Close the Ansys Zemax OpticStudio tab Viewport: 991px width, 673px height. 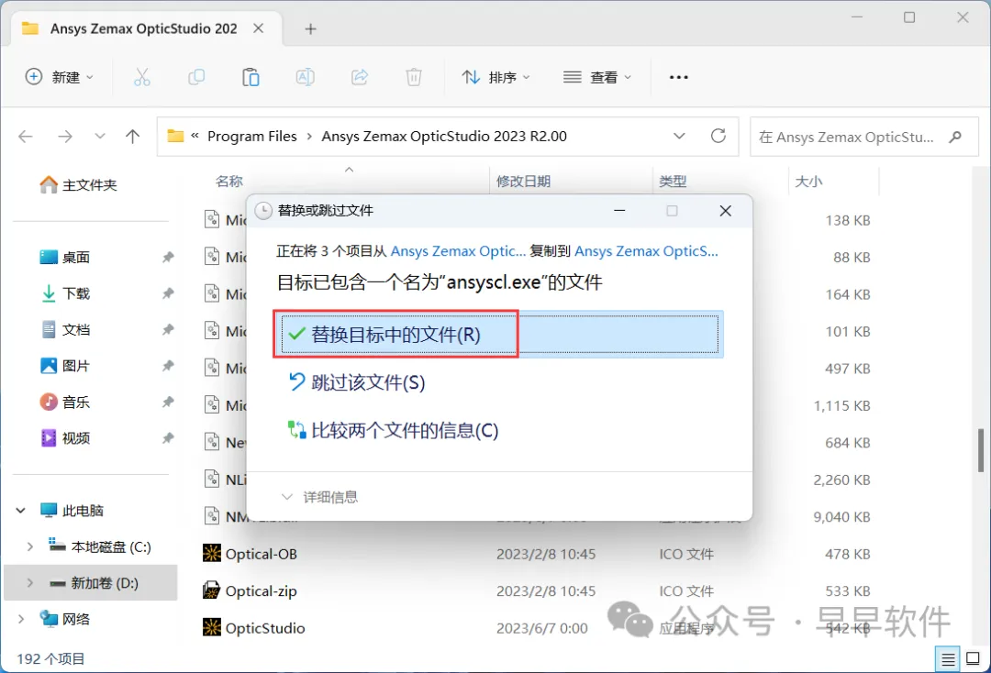point(259,28)
